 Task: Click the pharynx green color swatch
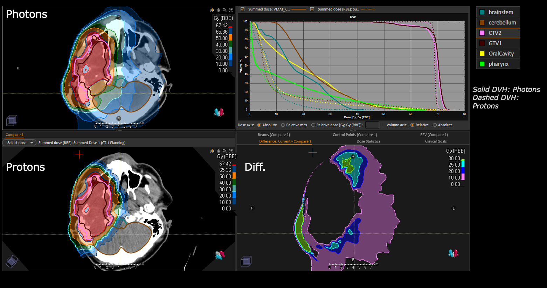(x=482, y=64)
